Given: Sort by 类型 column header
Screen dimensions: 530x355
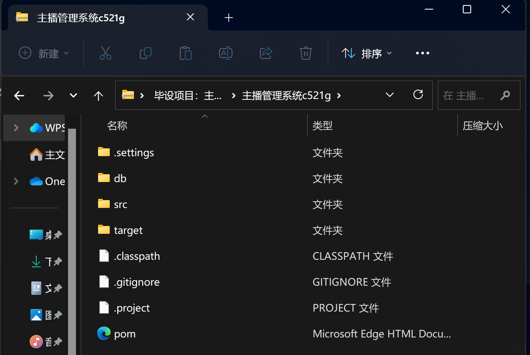Looking at the screenshot, I should point(323,125).
